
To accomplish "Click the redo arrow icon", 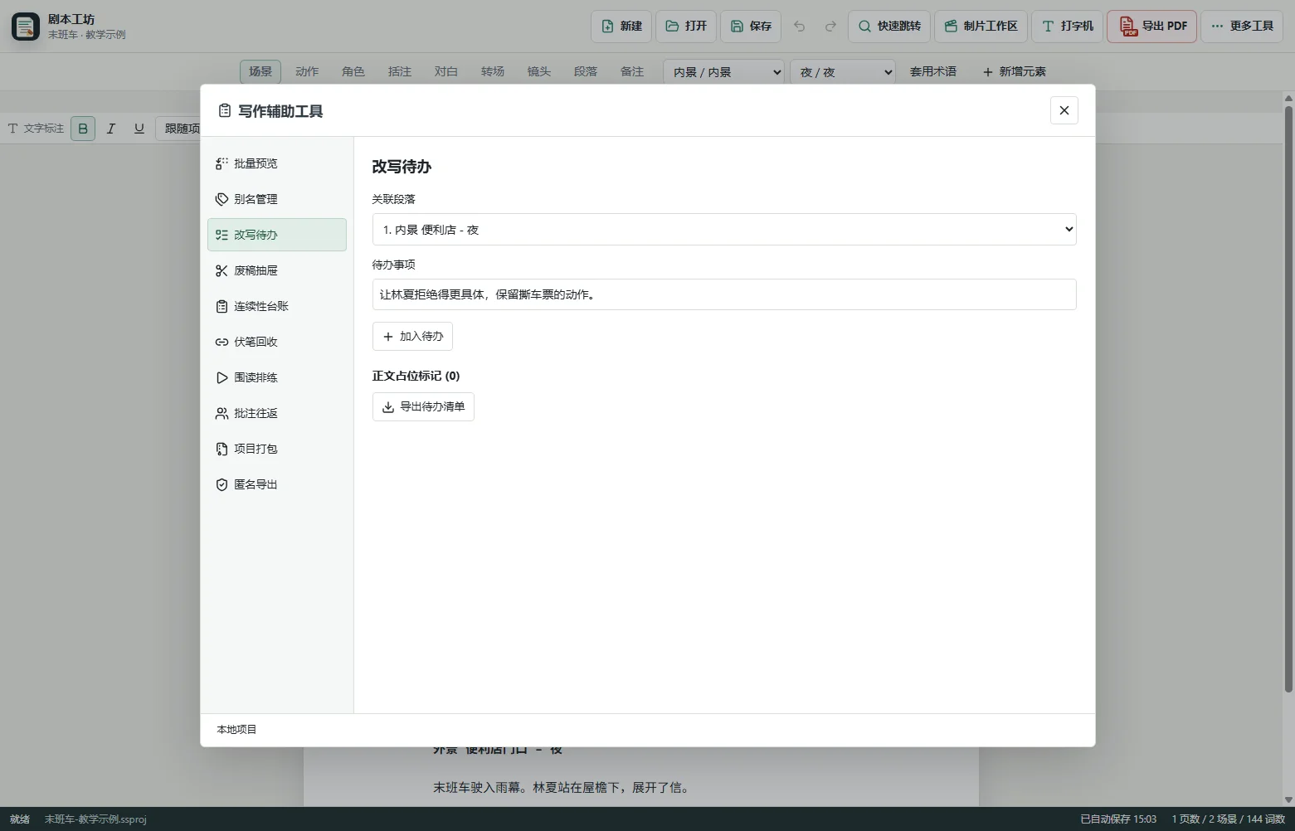I will click(x=830, y=27).
